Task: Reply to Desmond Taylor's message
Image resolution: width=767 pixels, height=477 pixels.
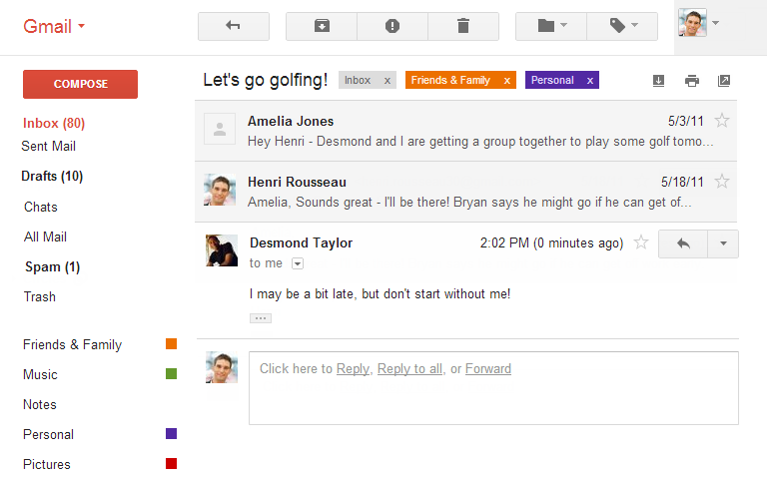Action: coord(683,243)
